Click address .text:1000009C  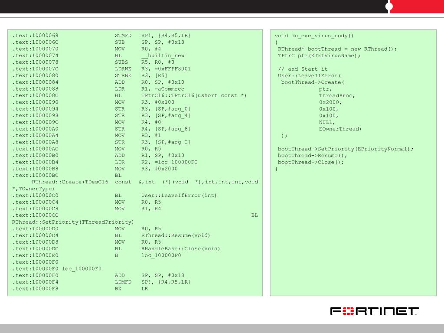(x=36, y=122)
